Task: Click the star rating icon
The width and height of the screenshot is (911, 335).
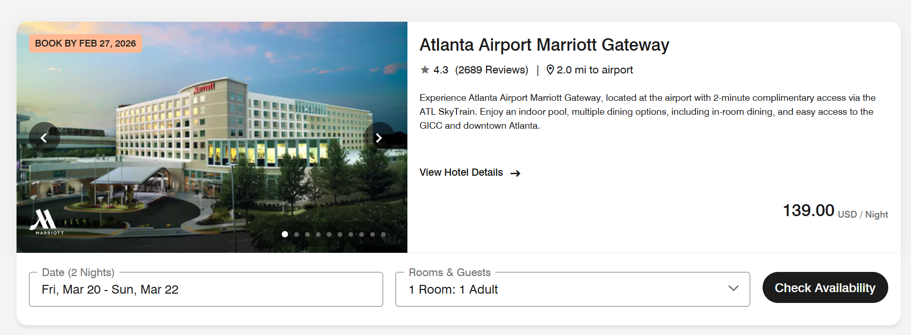Action: [425, 70]
